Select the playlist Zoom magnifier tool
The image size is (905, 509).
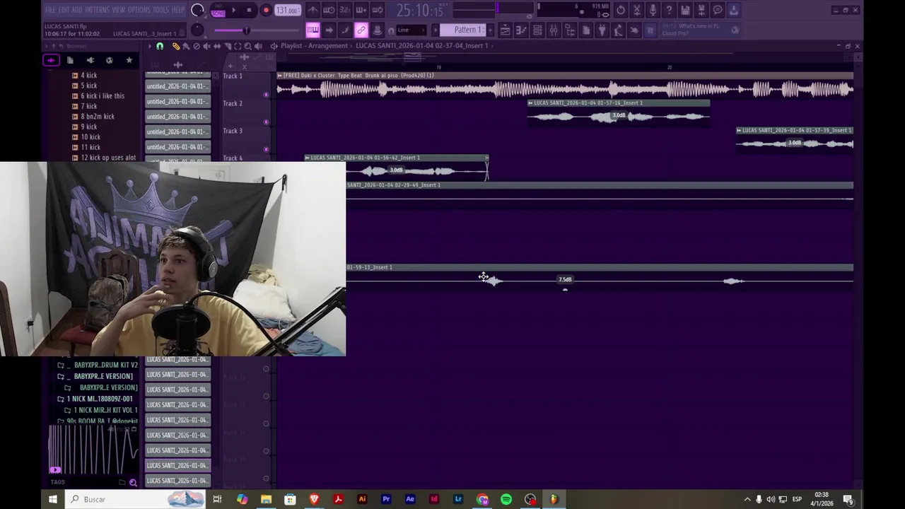click(247, 46)
